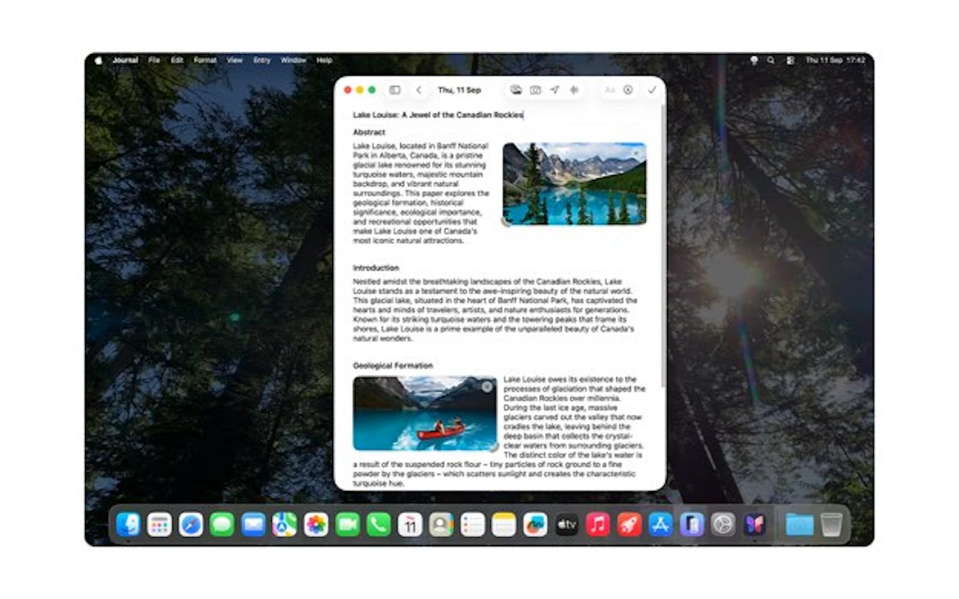Click the menu bar date and time
The width and height of the screenshot is (959, 599).
point(836,60)
